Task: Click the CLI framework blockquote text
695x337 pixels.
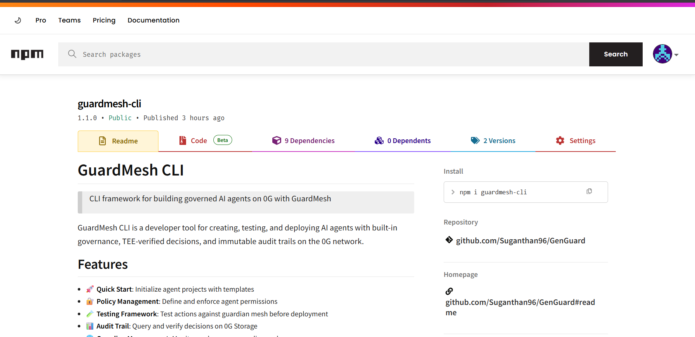Action: coord(210,199)
